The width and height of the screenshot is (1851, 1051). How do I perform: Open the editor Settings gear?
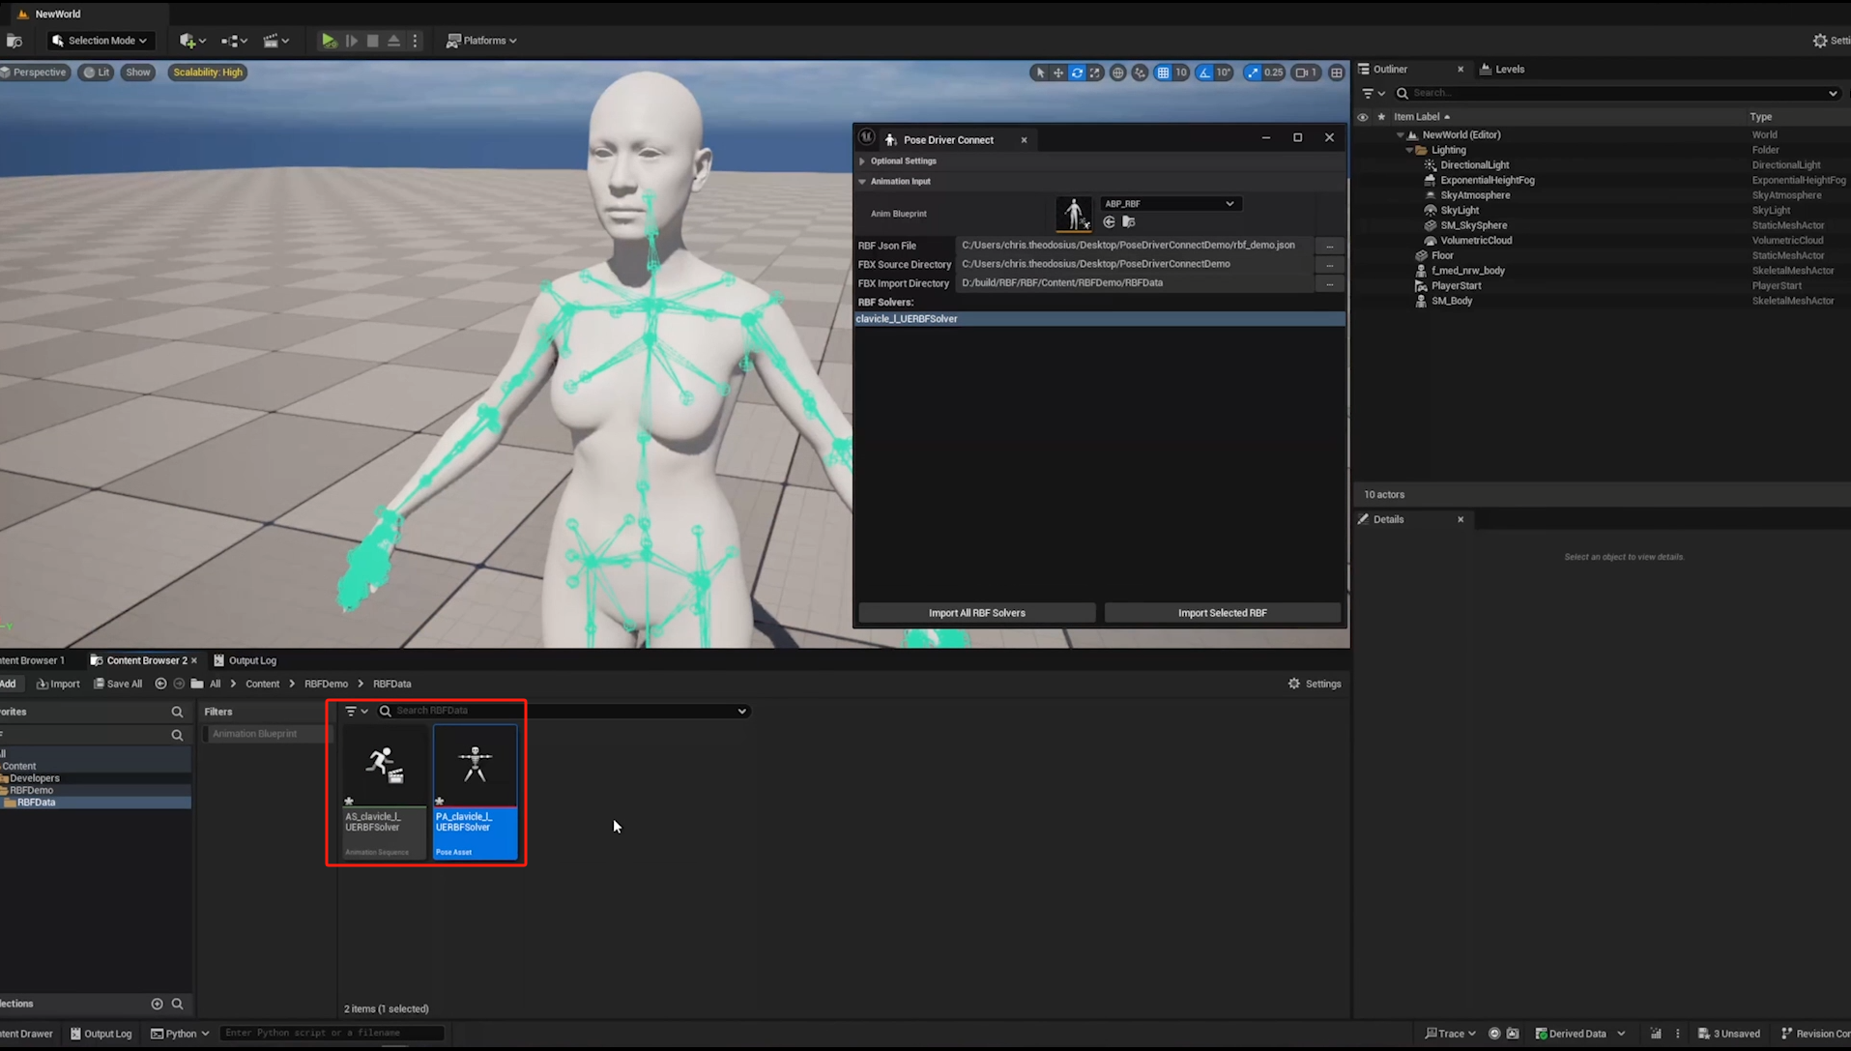pyautogui.click(x=1818, y=41)
